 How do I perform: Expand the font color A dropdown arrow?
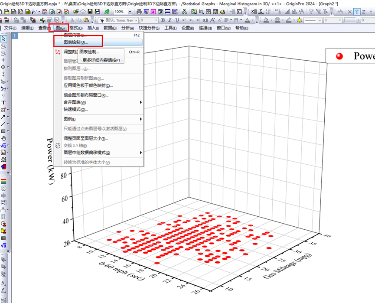[x=253, y=20]
